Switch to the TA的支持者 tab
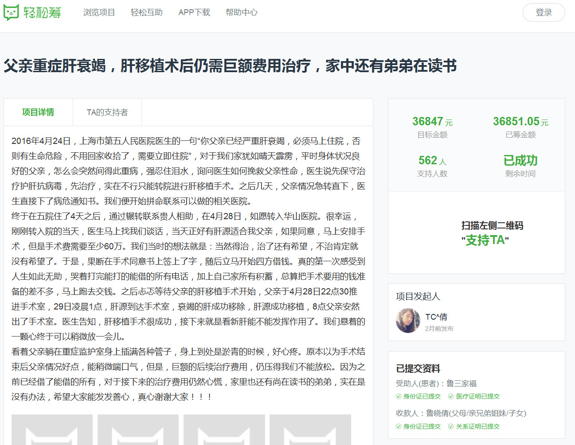 pyautogui.click(x=107, y=112)
